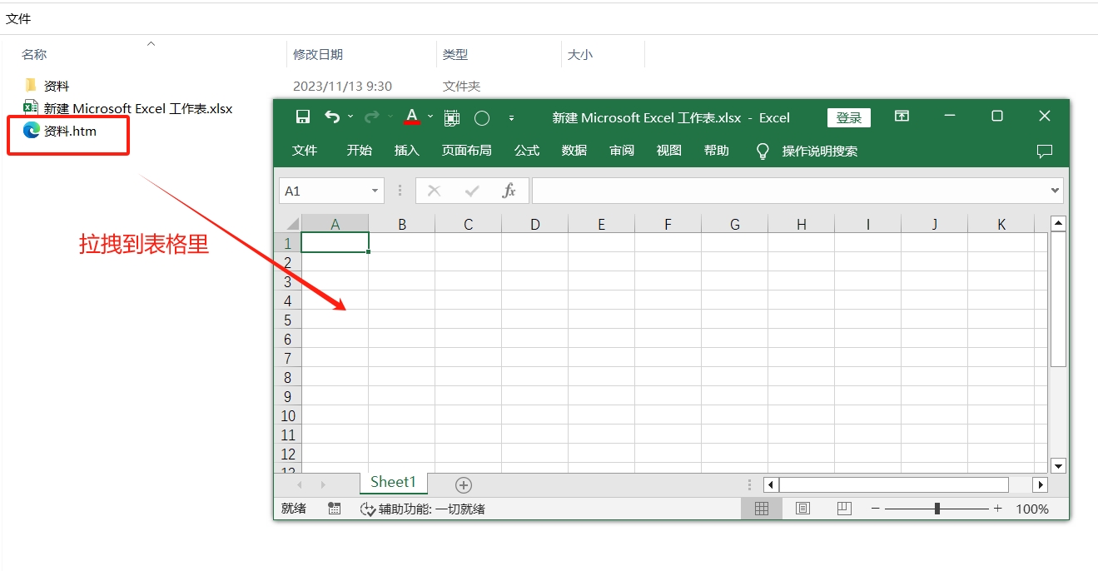The image size is (1098, 571).
Task: Add a new sheet with the plus button
Action: tap(464, 484)
